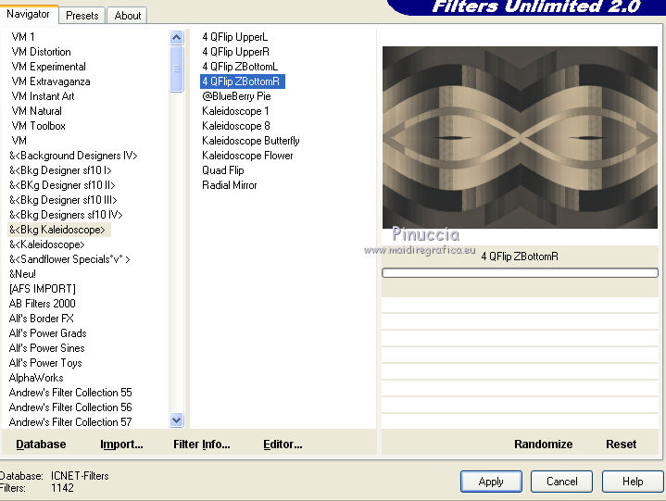
Task: Reset the filter settings
Action: [621, 445]
